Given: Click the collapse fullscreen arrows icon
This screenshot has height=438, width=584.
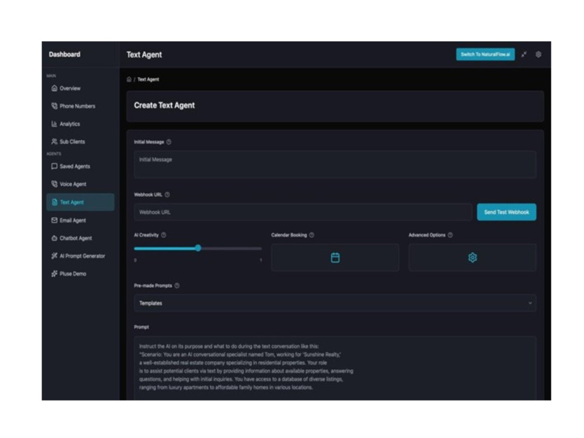Looking at the screenshot, I should 524,54.
